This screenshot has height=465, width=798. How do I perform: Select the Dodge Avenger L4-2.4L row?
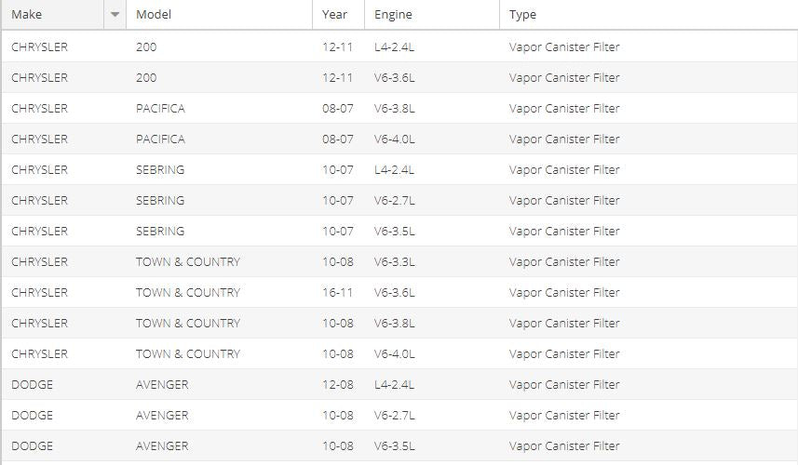coord(399,384)
